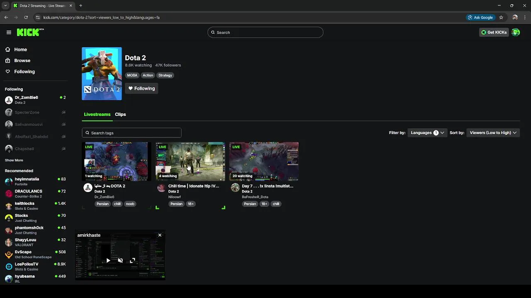Viewport: 531px width, 298px height.
Task: Click Dr_ZomBie6 avatar in stream card
Action: point(88,188)
